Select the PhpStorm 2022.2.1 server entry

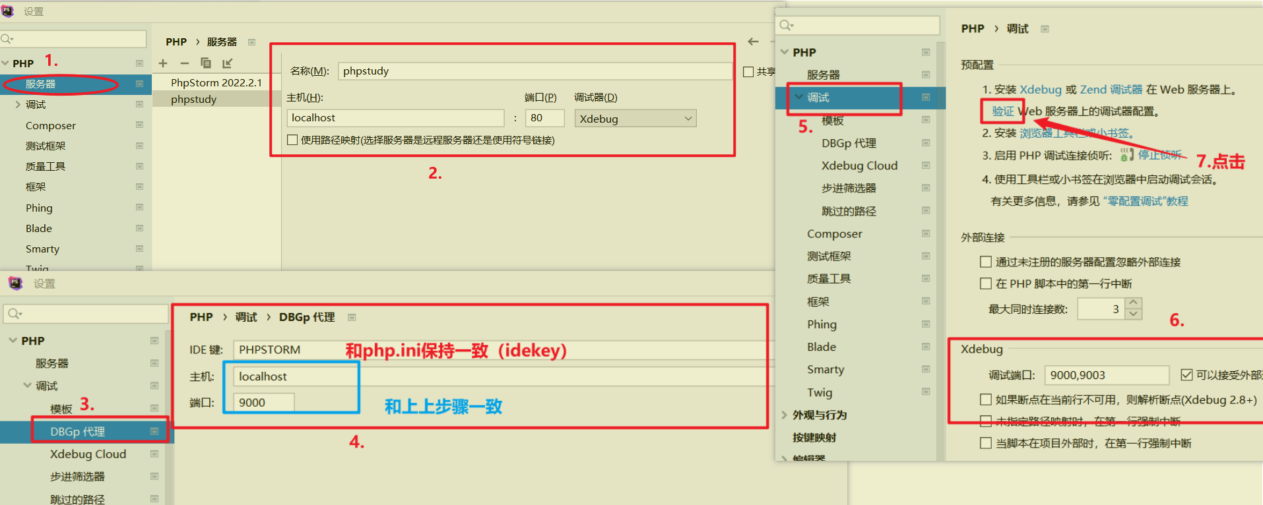click(216, 82)
